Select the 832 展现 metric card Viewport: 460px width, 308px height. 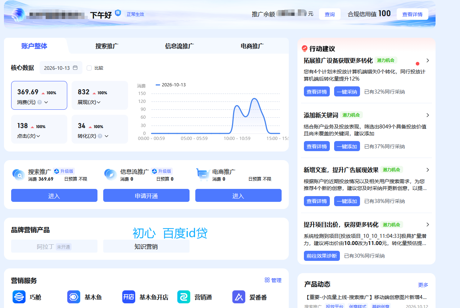tap(100, 95)
